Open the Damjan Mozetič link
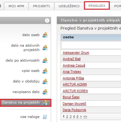This screenshot has width=121, height=122. click(75, 104)
